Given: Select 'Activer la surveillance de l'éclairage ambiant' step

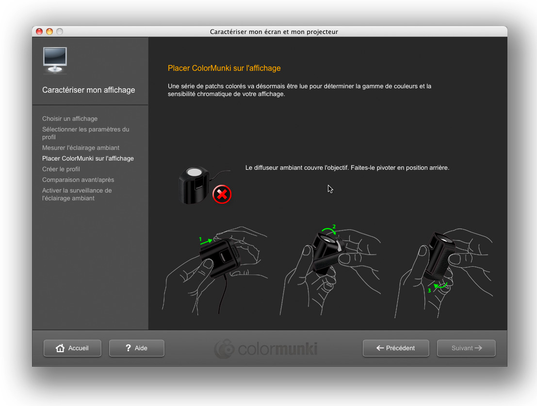Looking at the screenshot, I should coord(77,194).
